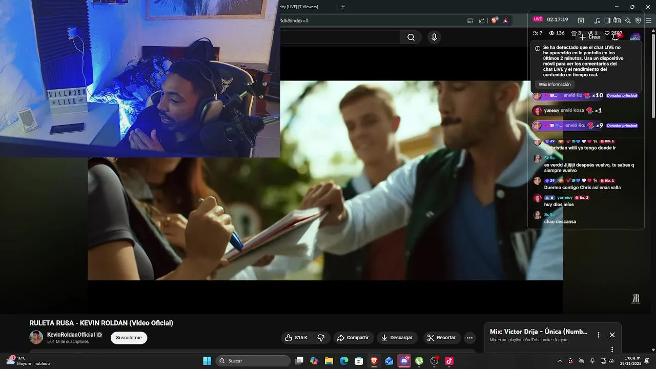
Task: Open the Mix playlist options menu
Action: pos(598,335)
